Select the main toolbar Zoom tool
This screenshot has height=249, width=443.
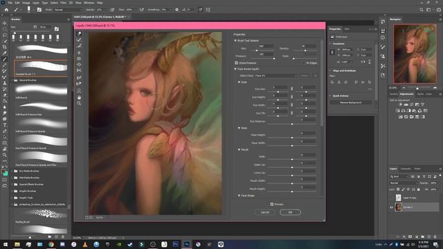5,155
